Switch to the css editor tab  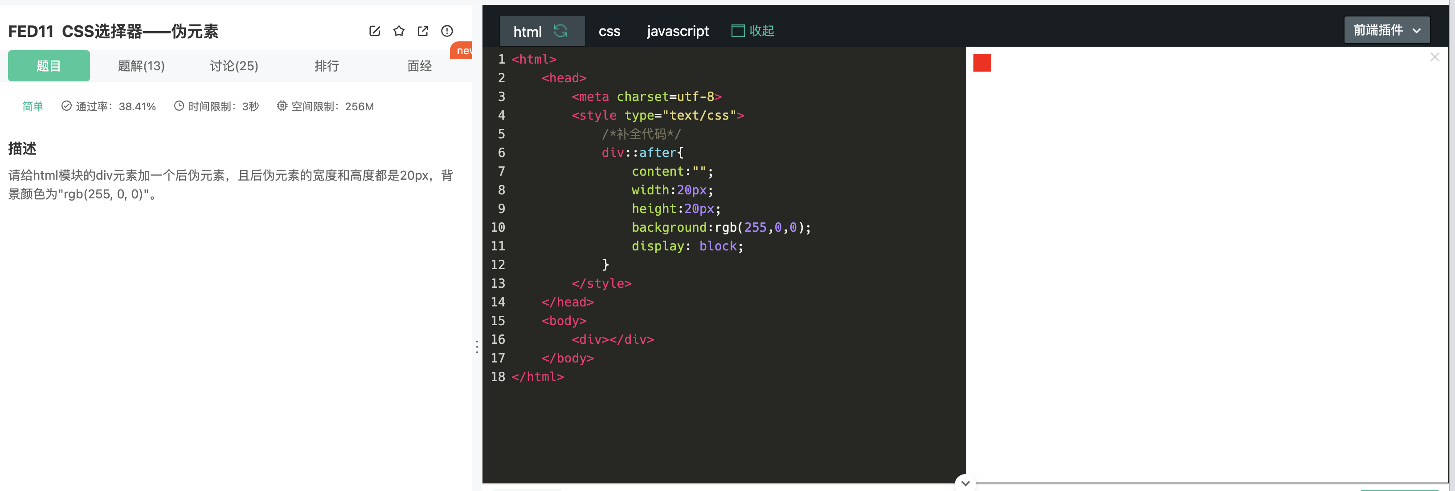tap(609, 32)
